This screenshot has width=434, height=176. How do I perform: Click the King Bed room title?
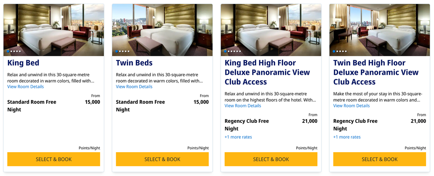[x=23, y=63]
